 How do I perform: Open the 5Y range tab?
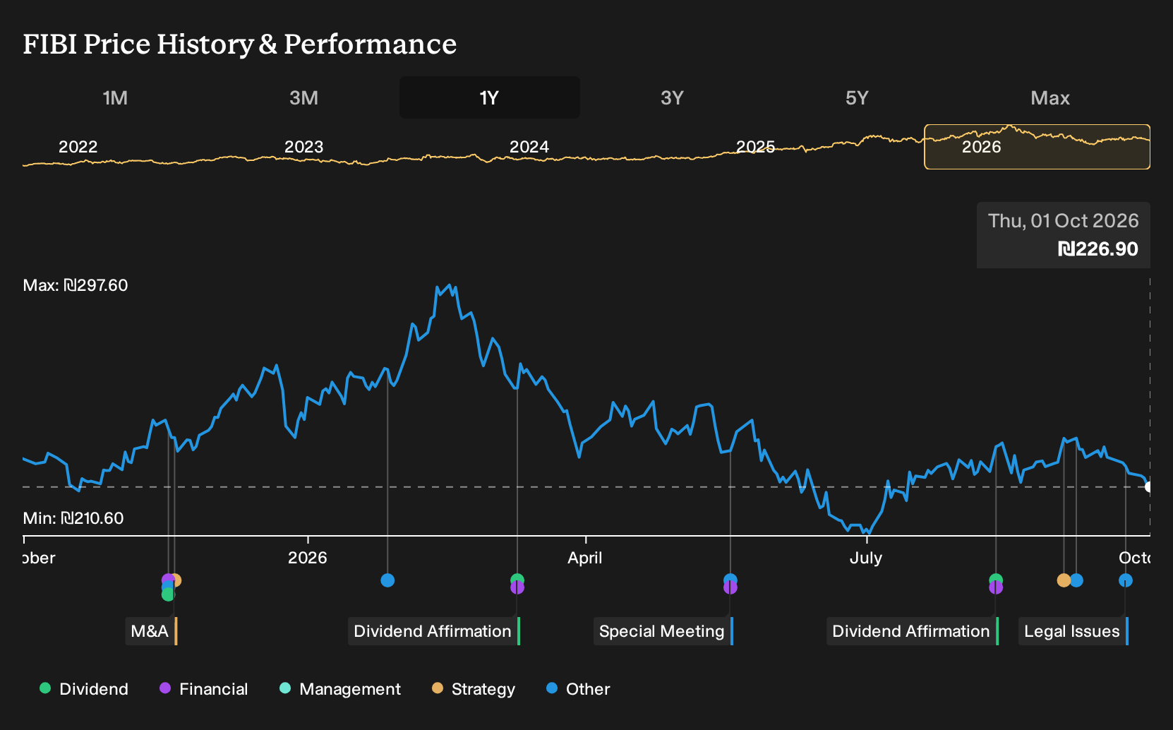(857, 98)
